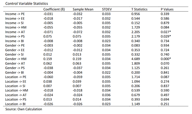The width and height of the screenshot is (192, 114).
Task: Select the Income -> PS row label
Action: point(15,36)
